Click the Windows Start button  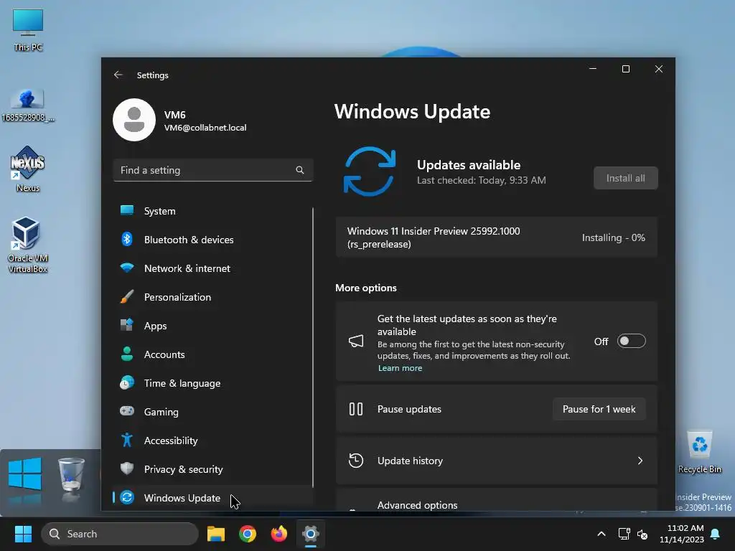[23, 534]
